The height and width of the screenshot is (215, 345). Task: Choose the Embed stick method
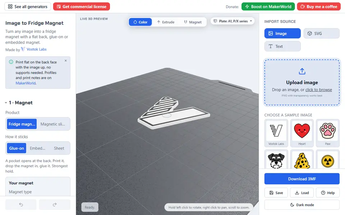pos(37,148)
